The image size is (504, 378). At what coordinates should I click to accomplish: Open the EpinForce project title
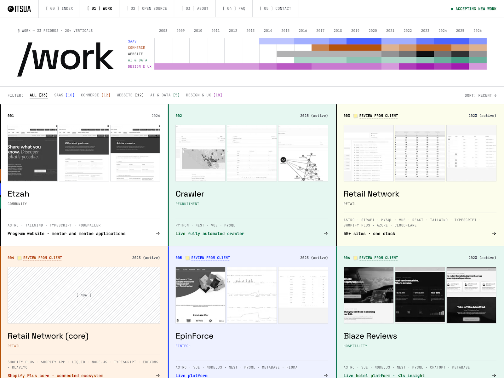(x=194, y=336)
